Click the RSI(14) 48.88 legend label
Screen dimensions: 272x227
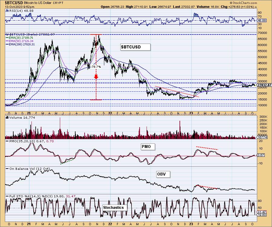[21, 11]
